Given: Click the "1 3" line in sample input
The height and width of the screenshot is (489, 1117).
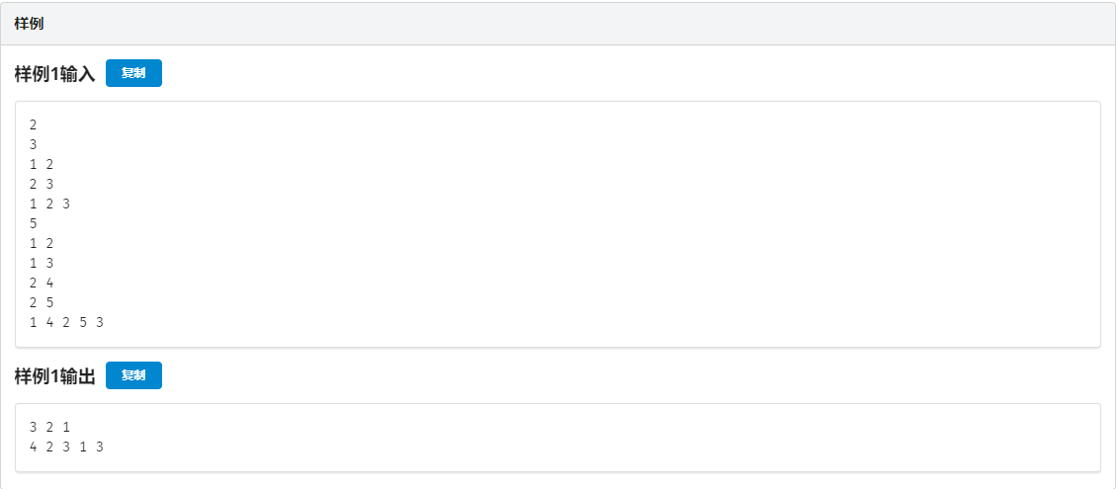Looking at the screenshot, I should [x=42, y=263].
